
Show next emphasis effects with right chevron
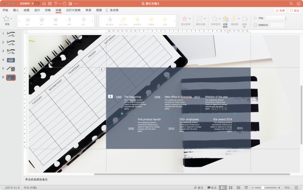[174, 21]
